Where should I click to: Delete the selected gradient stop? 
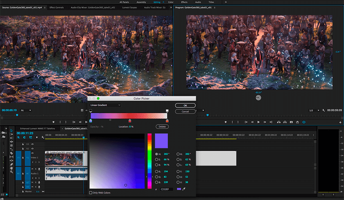(162, 127)
